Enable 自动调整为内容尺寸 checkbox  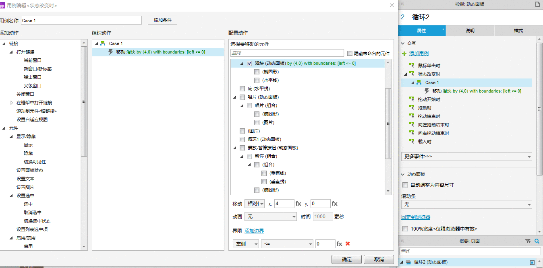[405, 185]
